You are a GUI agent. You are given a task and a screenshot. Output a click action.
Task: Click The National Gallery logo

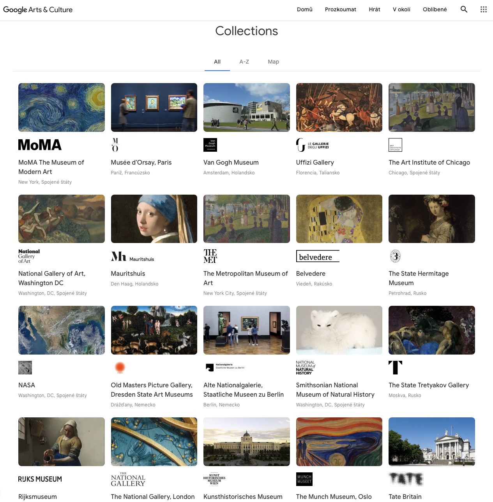click(x=128, y=479)
